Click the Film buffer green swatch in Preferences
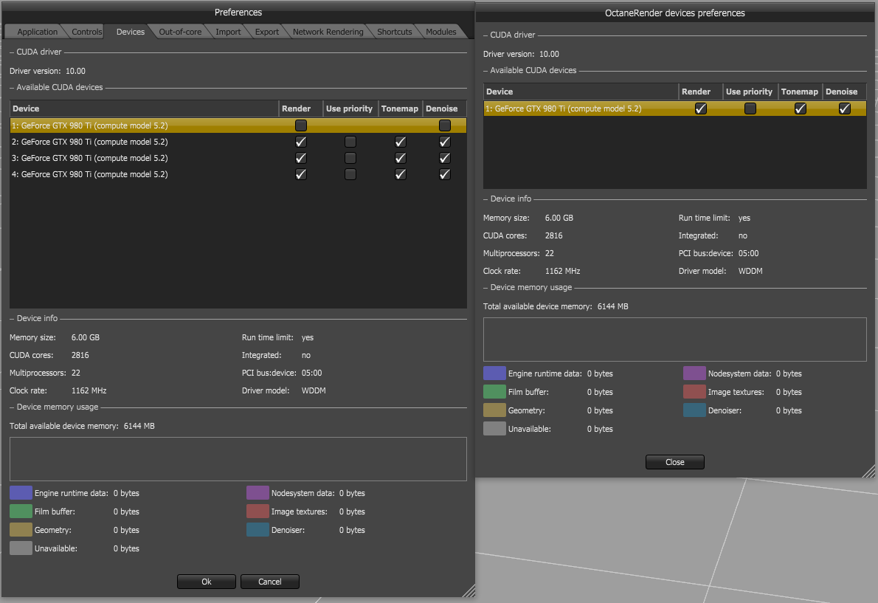Viewport: 878px width, 603px height. tap(21, 511)
